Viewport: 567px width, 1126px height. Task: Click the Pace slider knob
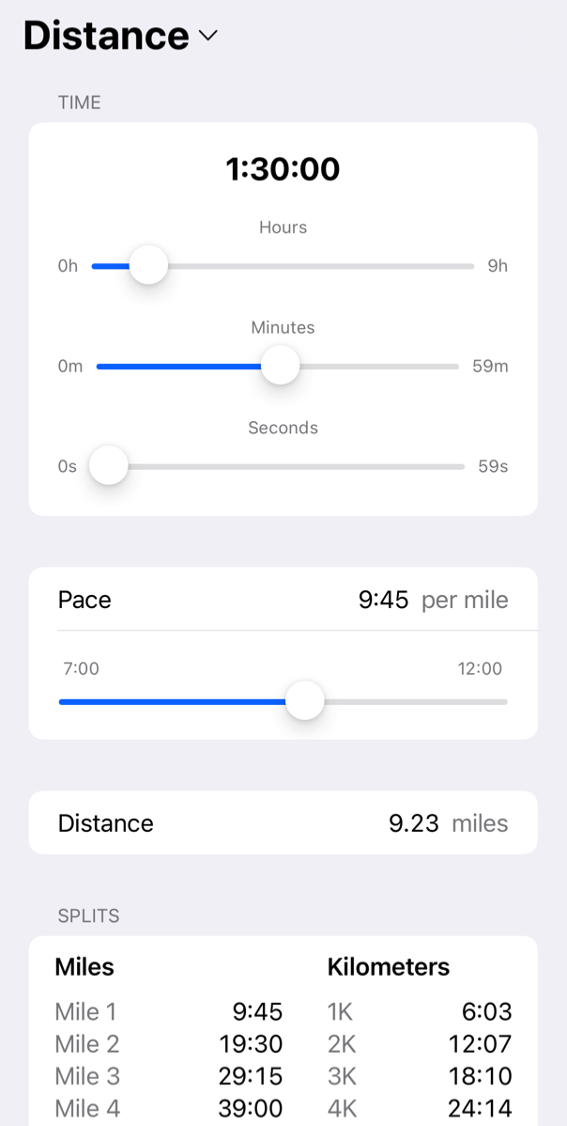pyautogui.click(x=304, y=700)
